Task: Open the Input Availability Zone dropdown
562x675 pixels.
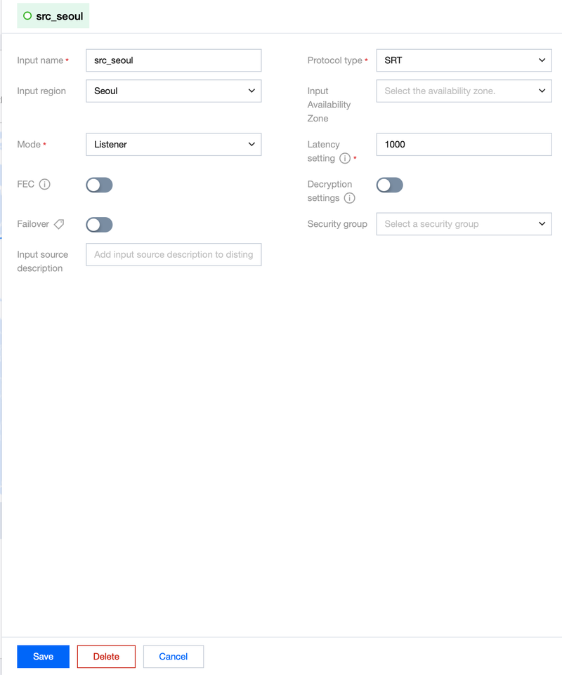Action: tap(464, 91)
